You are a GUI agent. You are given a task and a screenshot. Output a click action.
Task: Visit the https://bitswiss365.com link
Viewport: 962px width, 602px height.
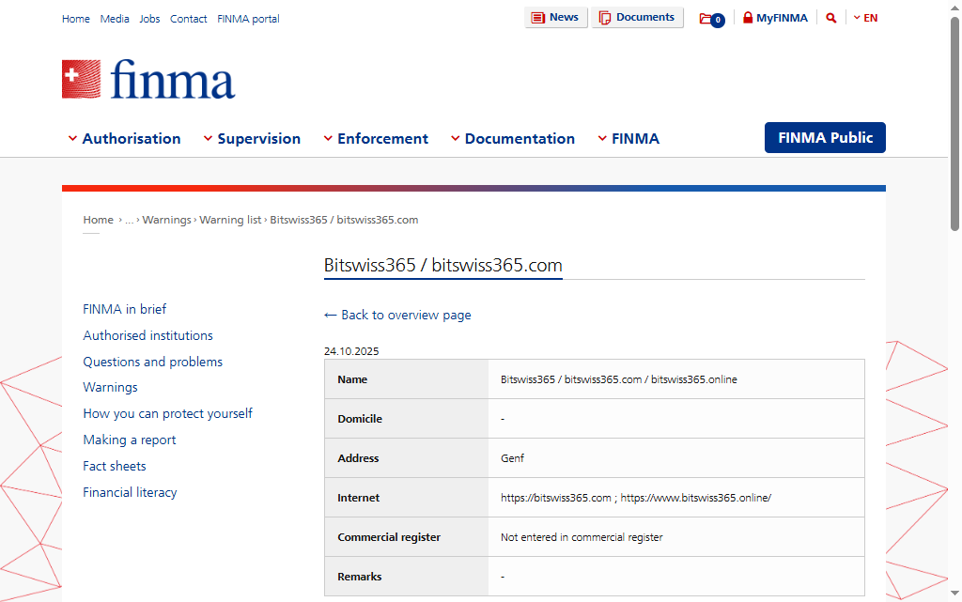coord(554,498)
